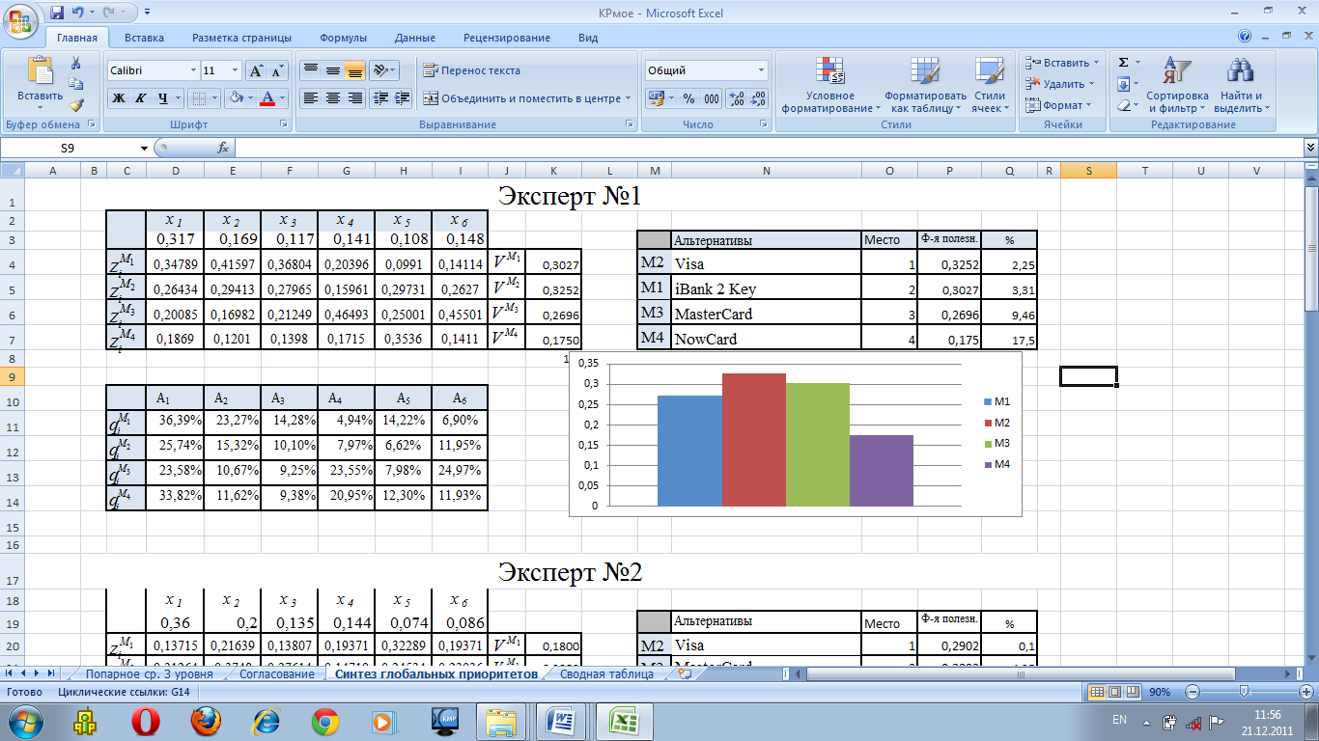Increase cell indent
1319x741 pixels.
(403, 98)
